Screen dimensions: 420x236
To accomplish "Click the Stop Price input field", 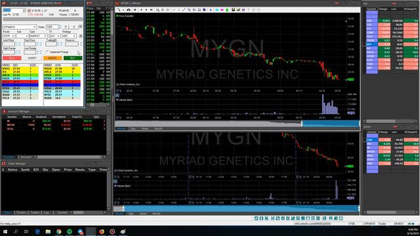I will (30, 44).
